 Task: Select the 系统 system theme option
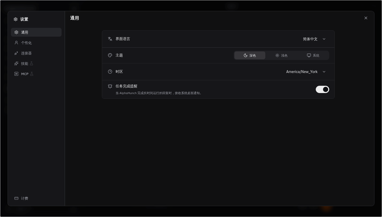coord(313,55)
